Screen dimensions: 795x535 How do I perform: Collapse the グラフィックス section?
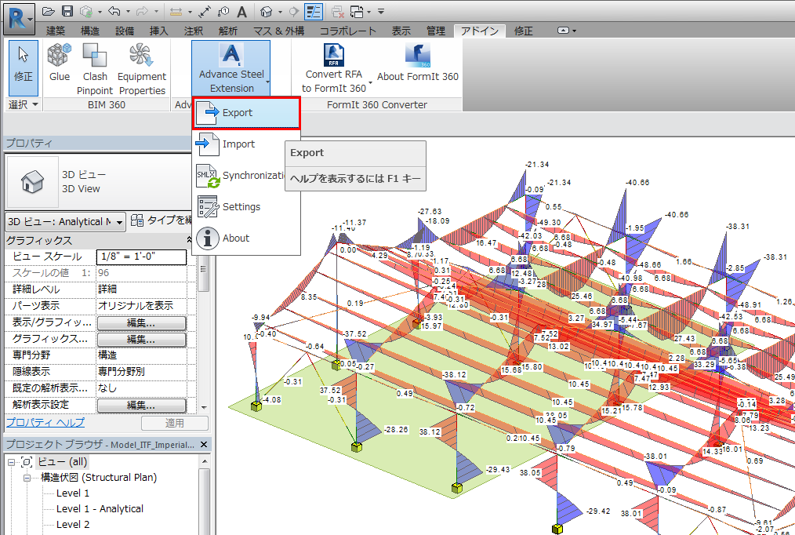click(189, 240)
